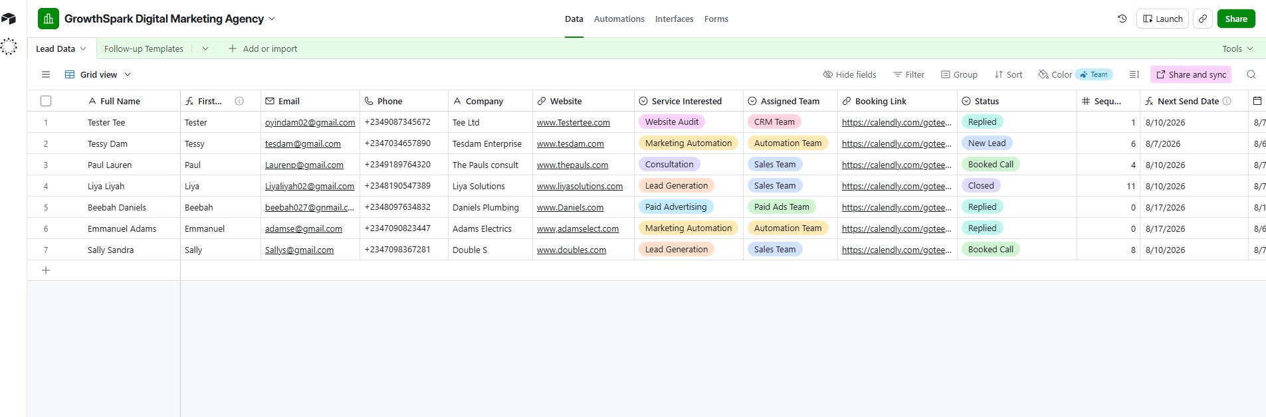Select the Sequence number column header
This screenshot has height=417, width=1266.
1108,101
